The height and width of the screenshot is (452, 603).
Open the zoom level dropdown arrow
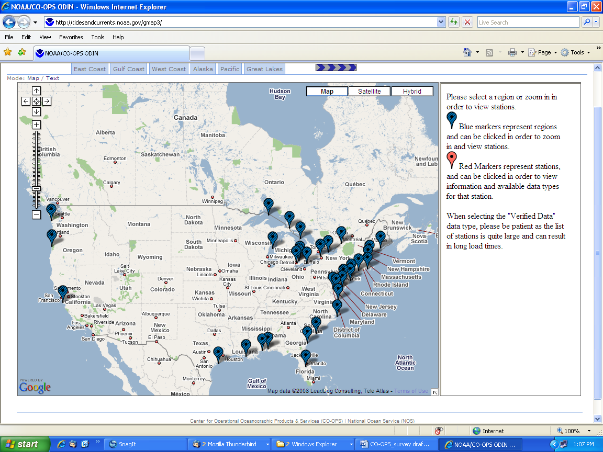tap(589, 431)
